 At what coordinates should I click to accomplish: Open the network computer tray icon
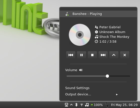66,105
